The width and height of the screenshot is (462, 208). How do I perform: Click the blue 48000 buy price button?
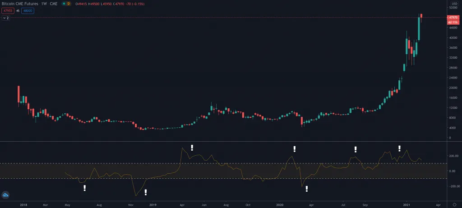(28, 11)
